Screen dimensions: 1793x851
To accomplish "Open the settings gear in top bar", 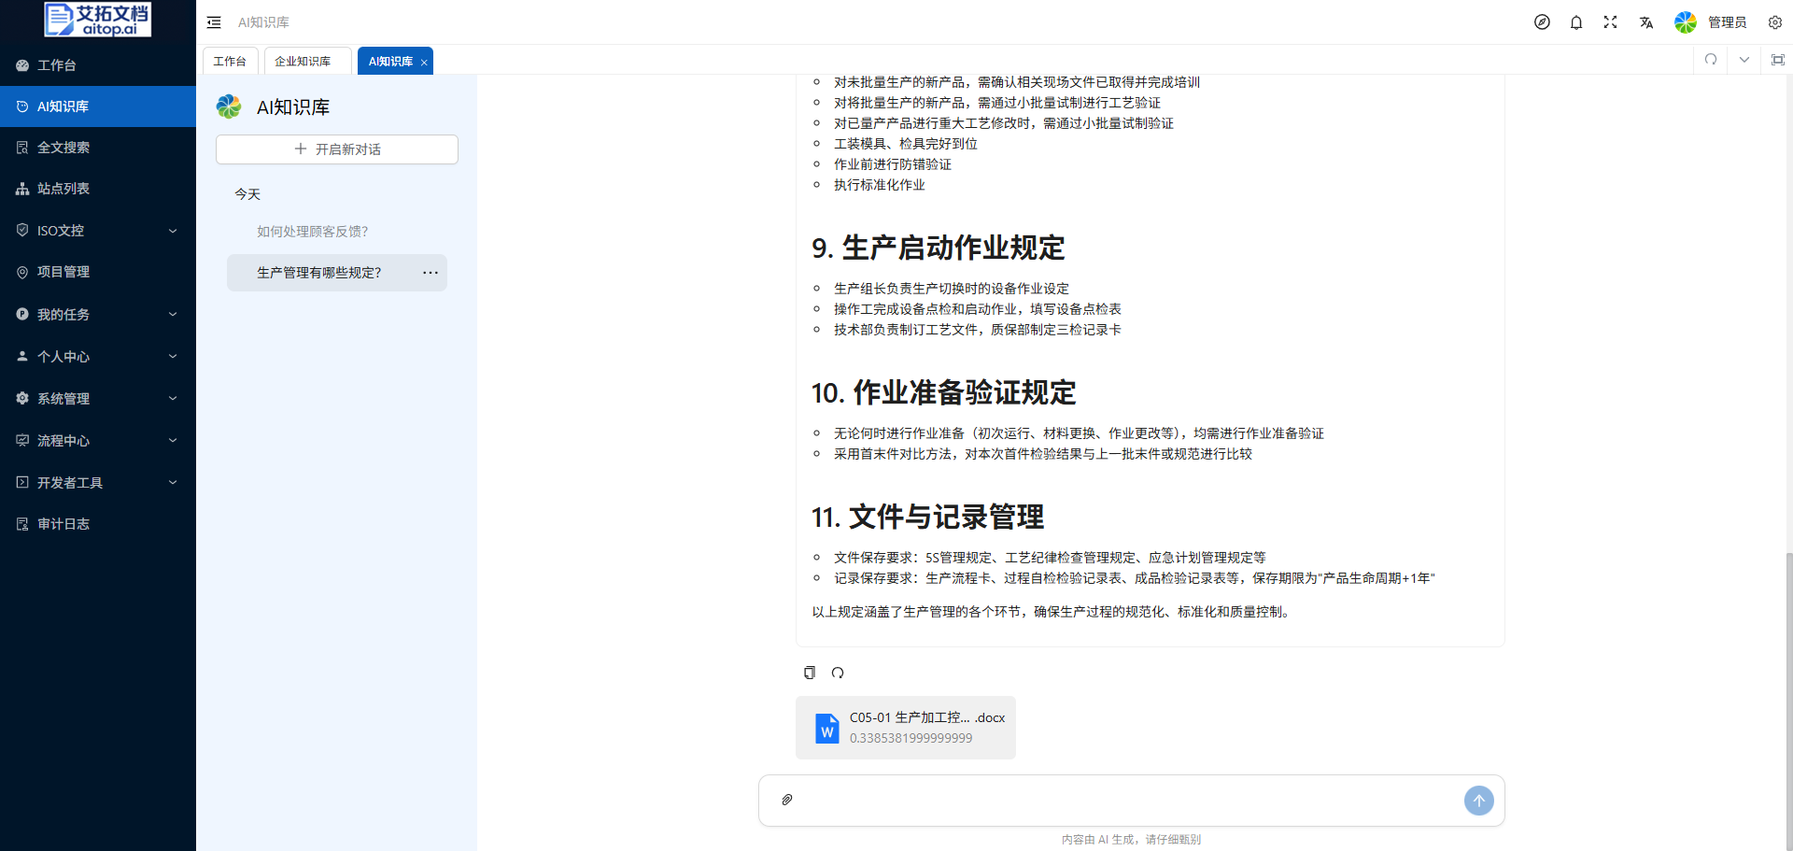I will point(1774,22).
